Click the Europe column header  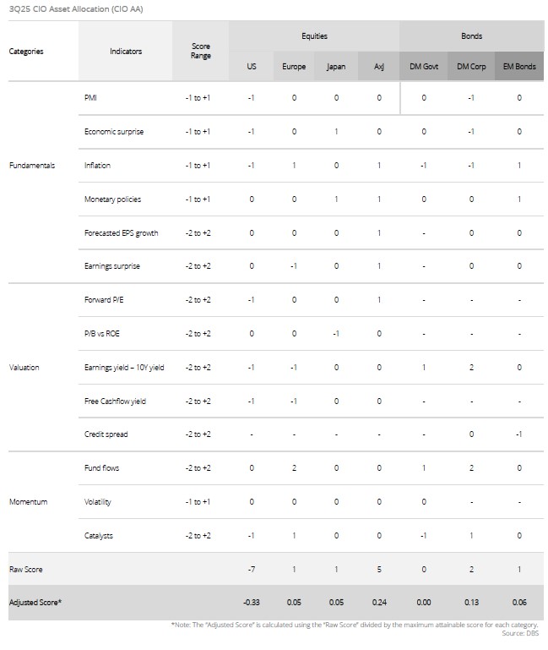tap(294, 66)
